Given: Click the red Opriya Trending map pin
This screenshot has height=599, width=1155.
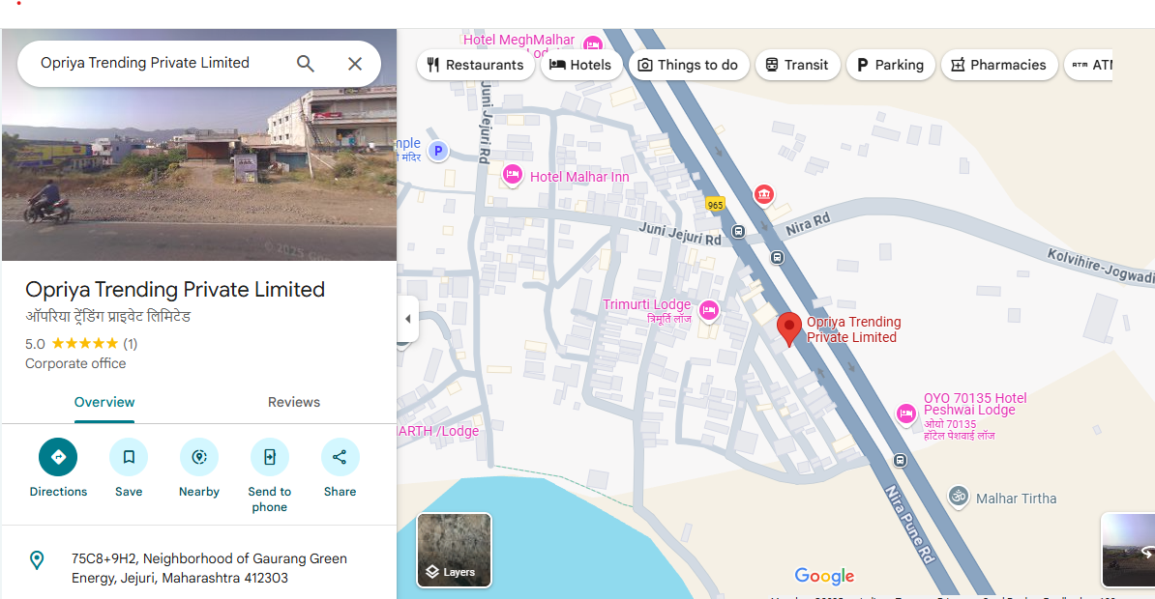Looking at the screenshot, I should [x=789, y=328].
